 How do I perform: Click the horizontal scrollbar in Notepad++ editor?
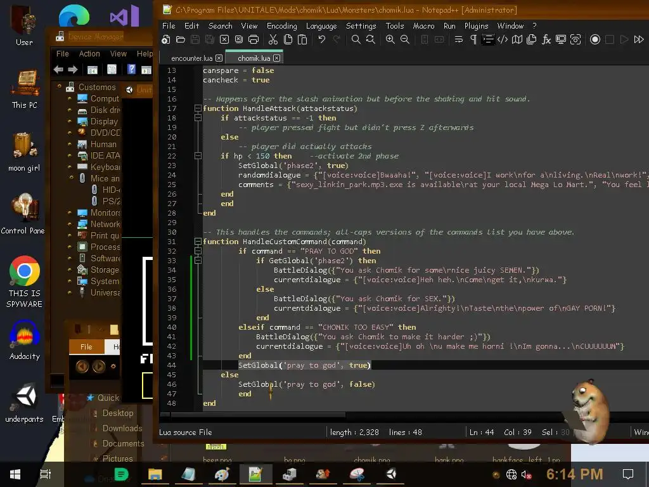[257, 415]
